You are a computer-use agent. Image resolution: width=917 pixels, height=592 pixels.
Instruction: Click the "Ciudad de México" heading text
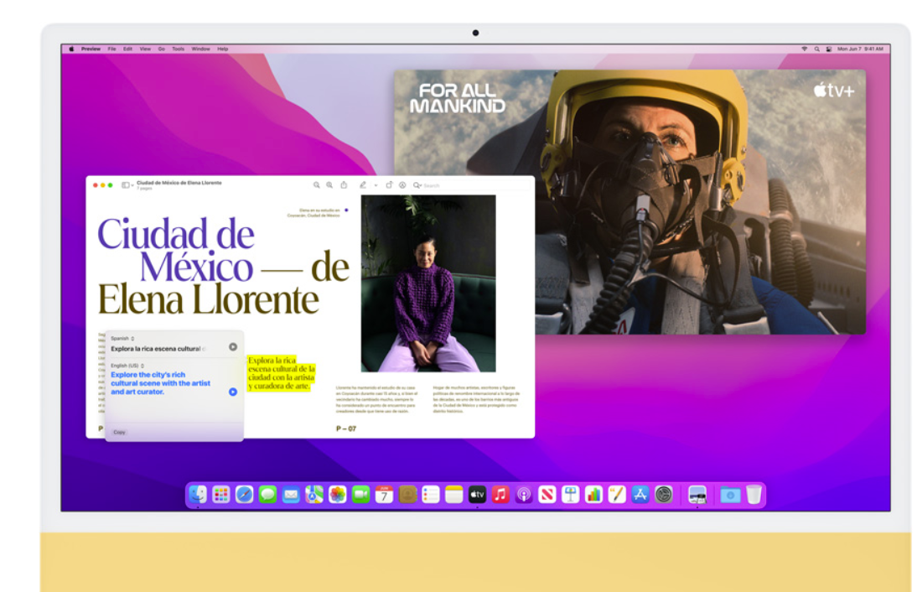pos(175,251)
